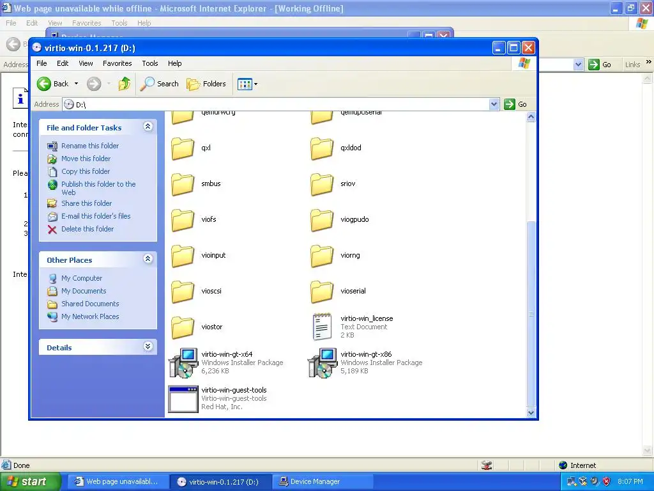
Task: Expand the D:\ address bar dropdown
Action: click(x=494, y=104)
